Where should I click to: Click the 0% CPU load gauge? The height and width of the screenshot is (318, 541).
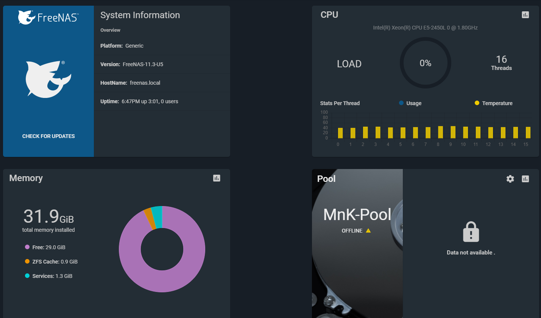click(x=426, y=63)
